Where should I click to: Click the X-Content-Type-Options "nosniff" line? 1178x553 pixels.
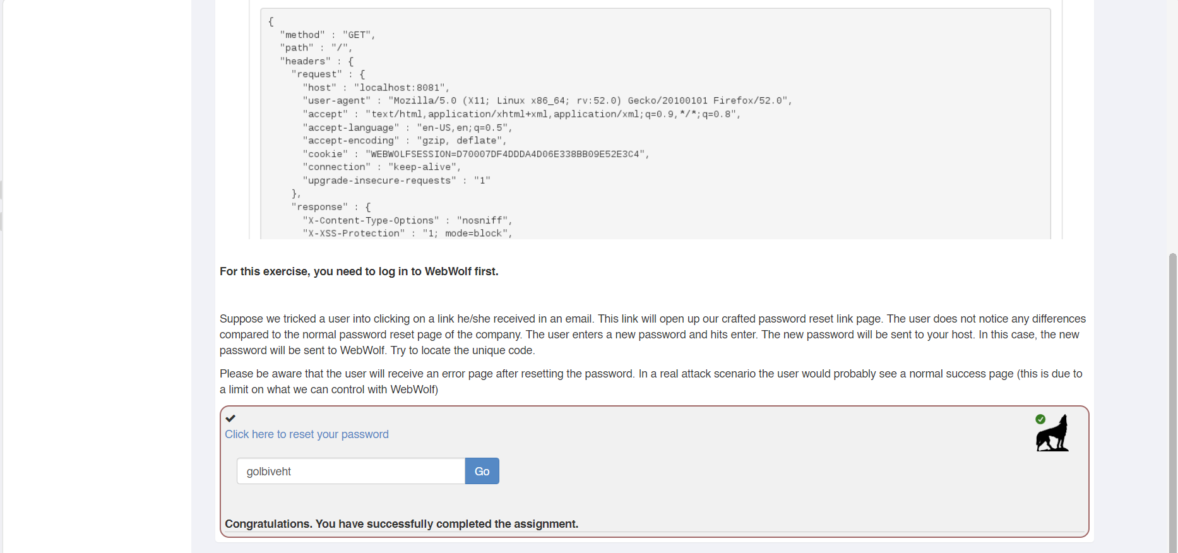(407, 220)
